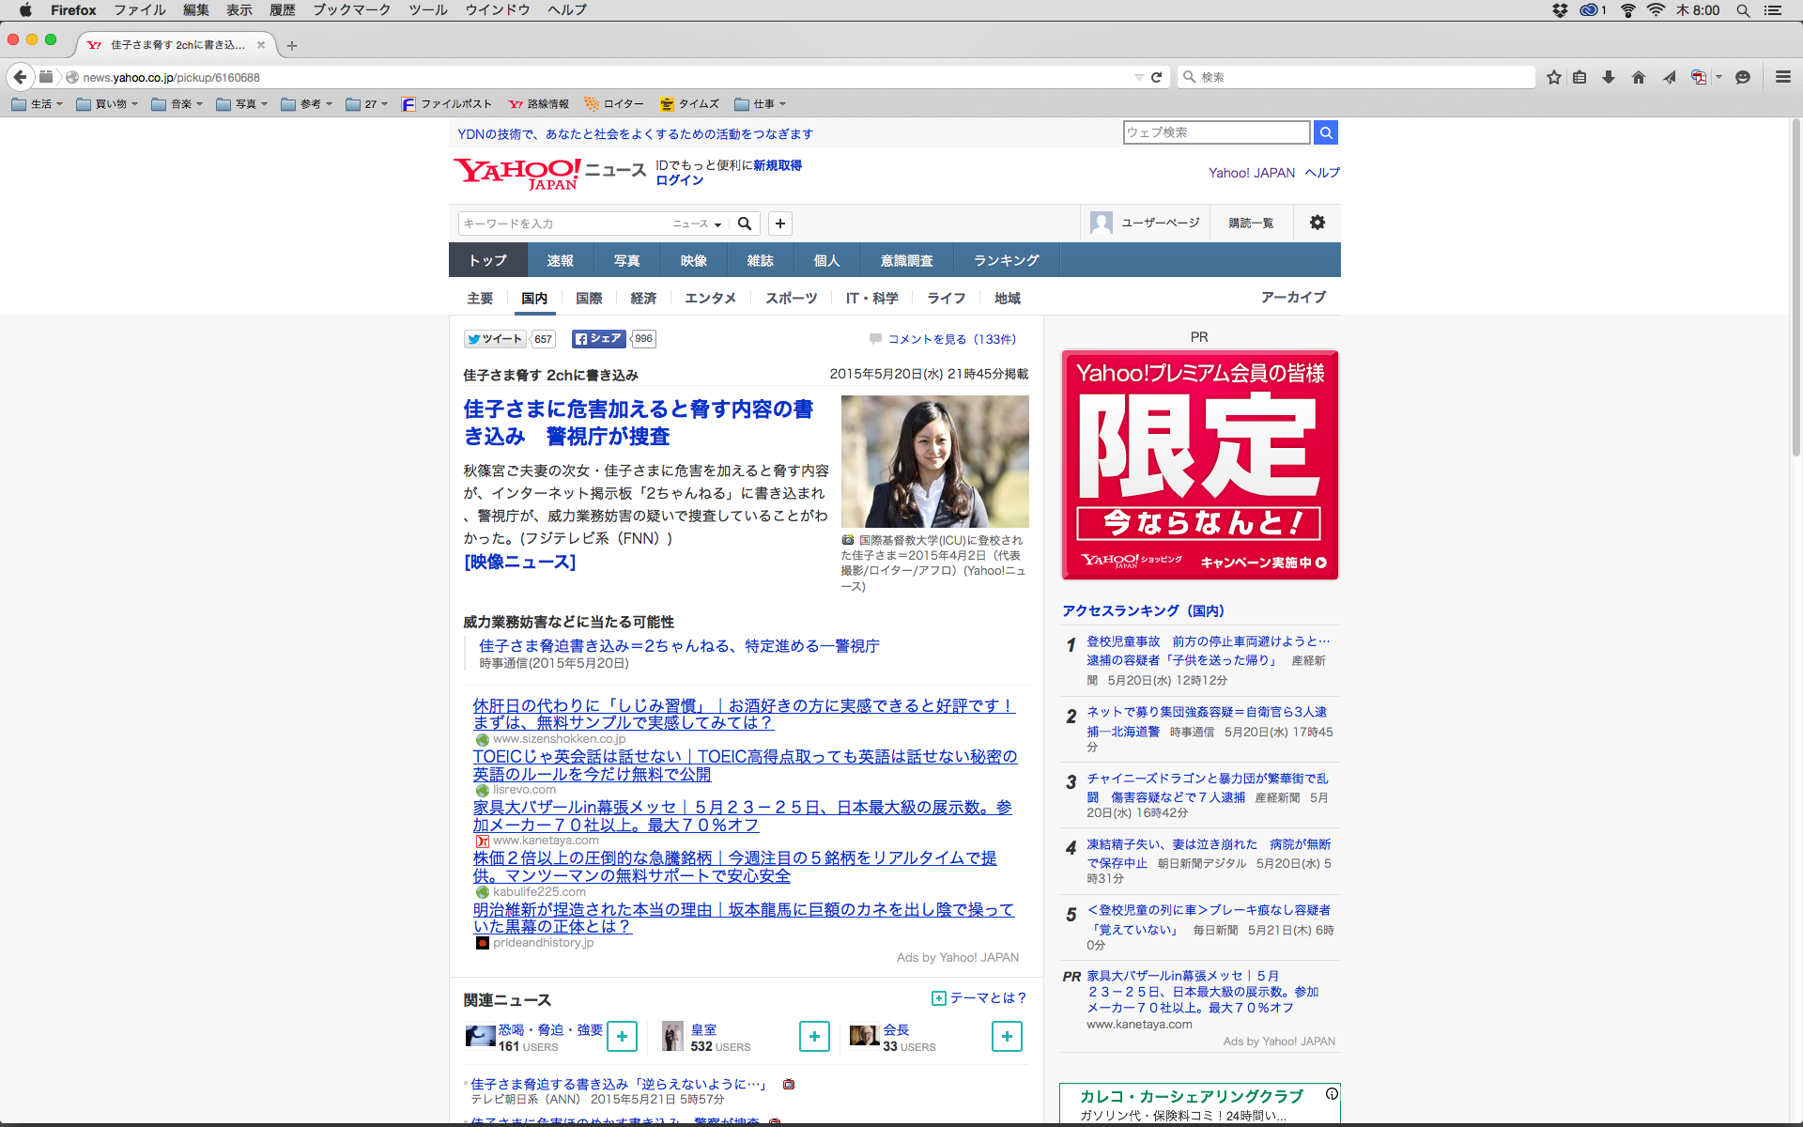Open the Firefox hamburger menu
This screenshot has height=1127, width=1803.
pyautogui.click(x=1782, y=77)
